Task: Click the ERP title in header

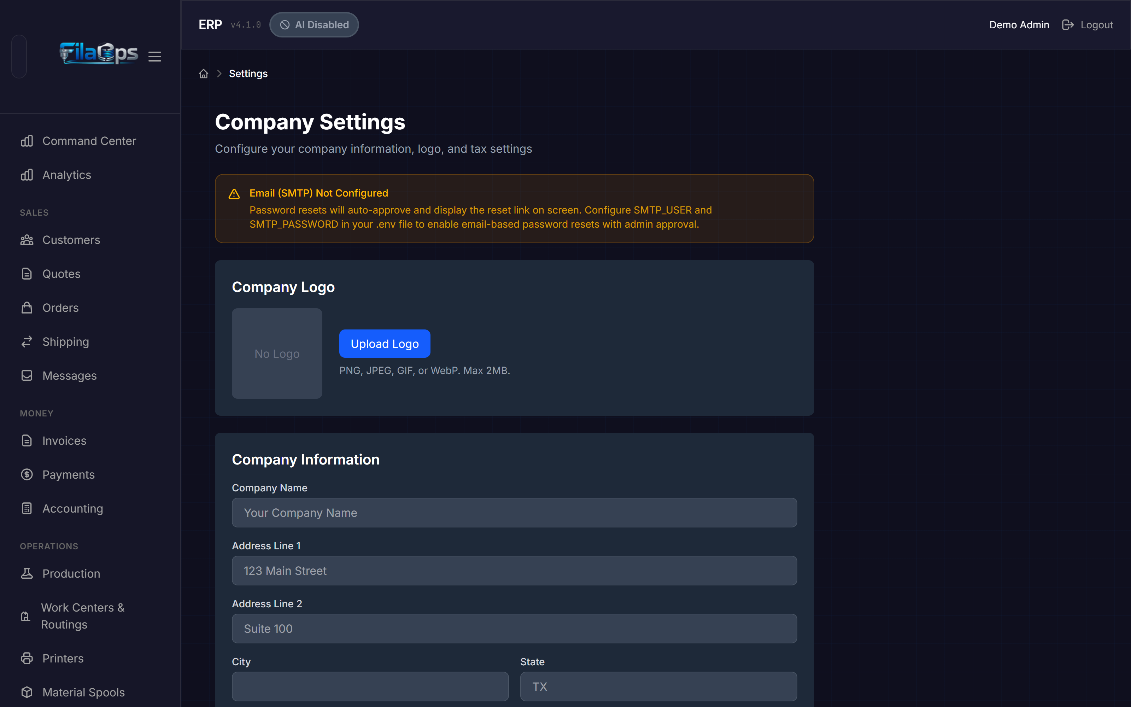Action: pos(210,25)
